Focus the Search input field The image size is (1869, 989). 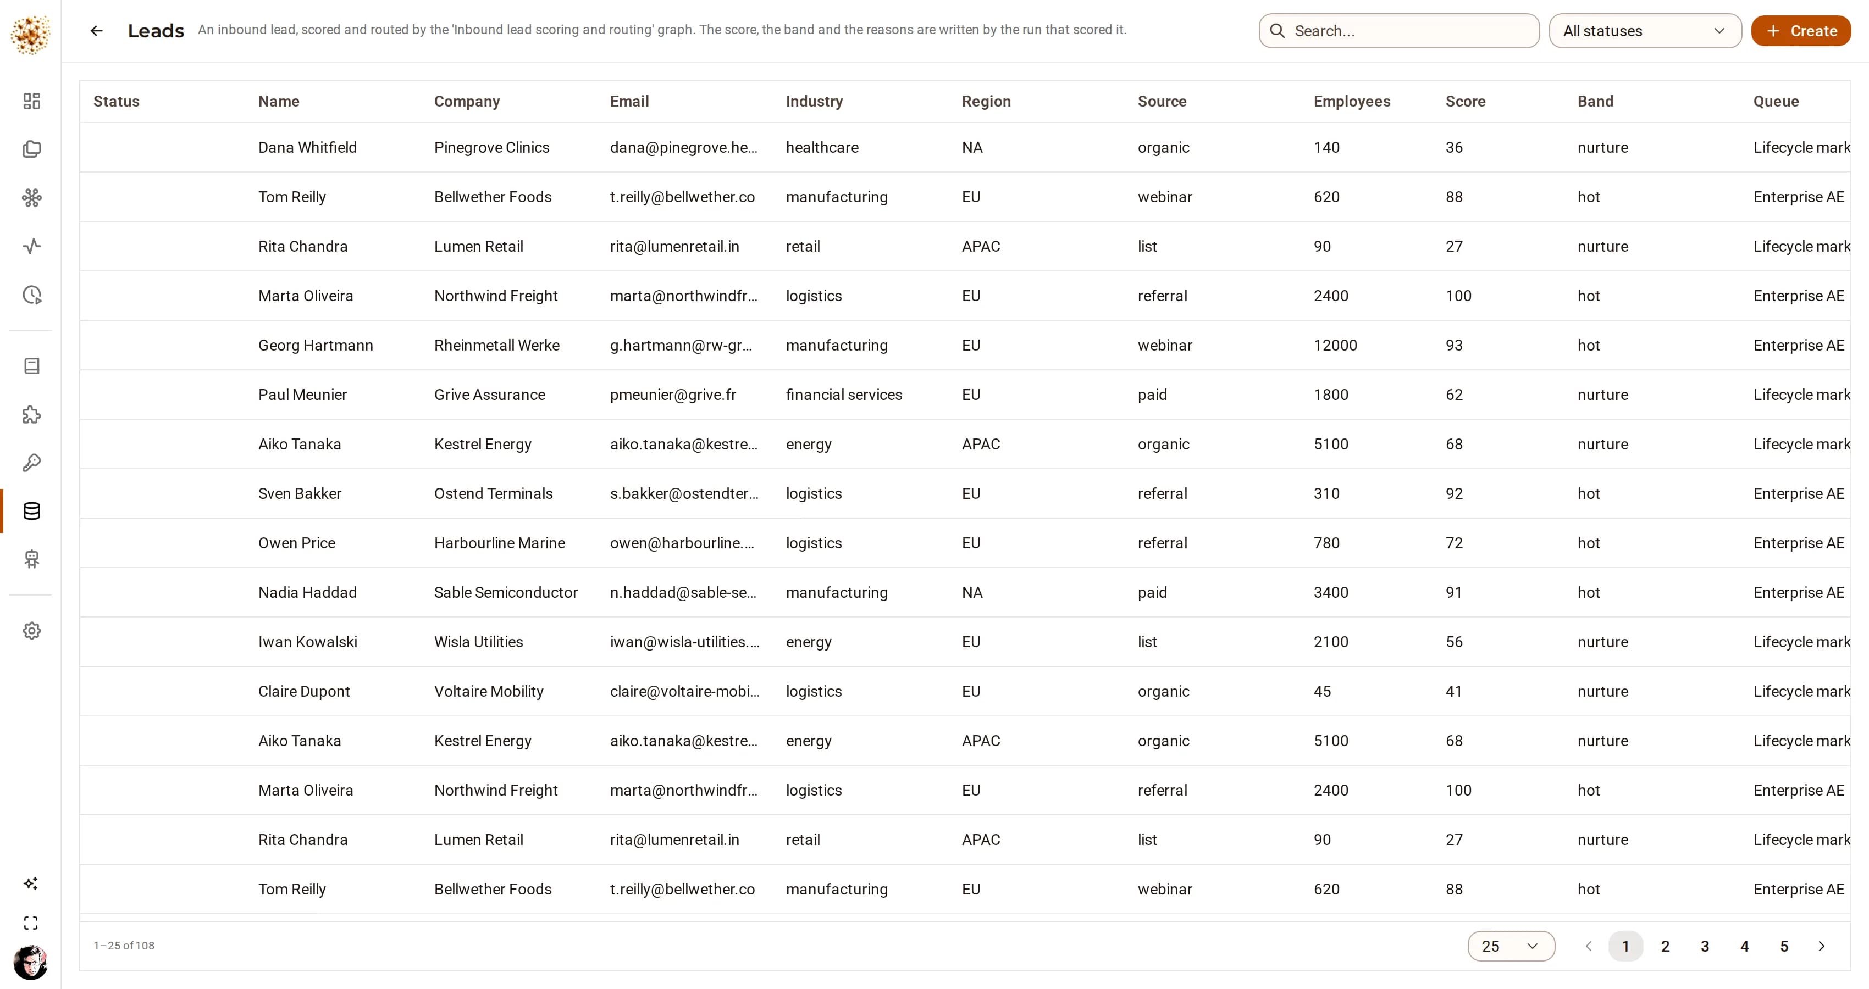pyautogui.click(x=1399, y=31)
